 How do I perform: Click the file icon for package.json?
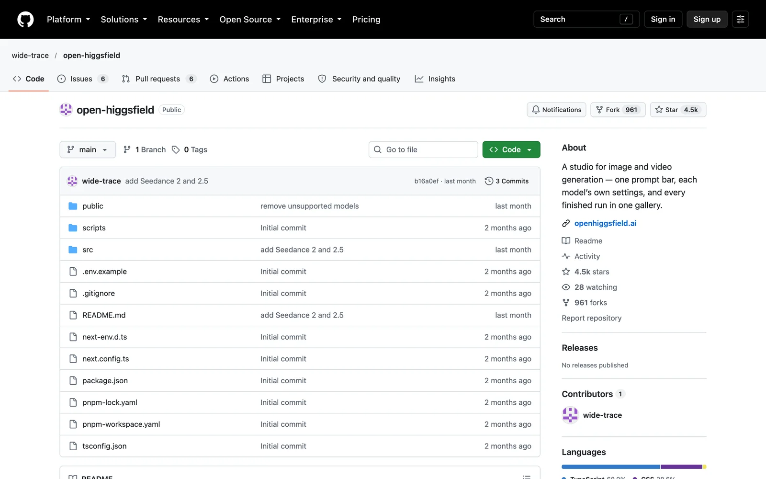pos(73,381)
